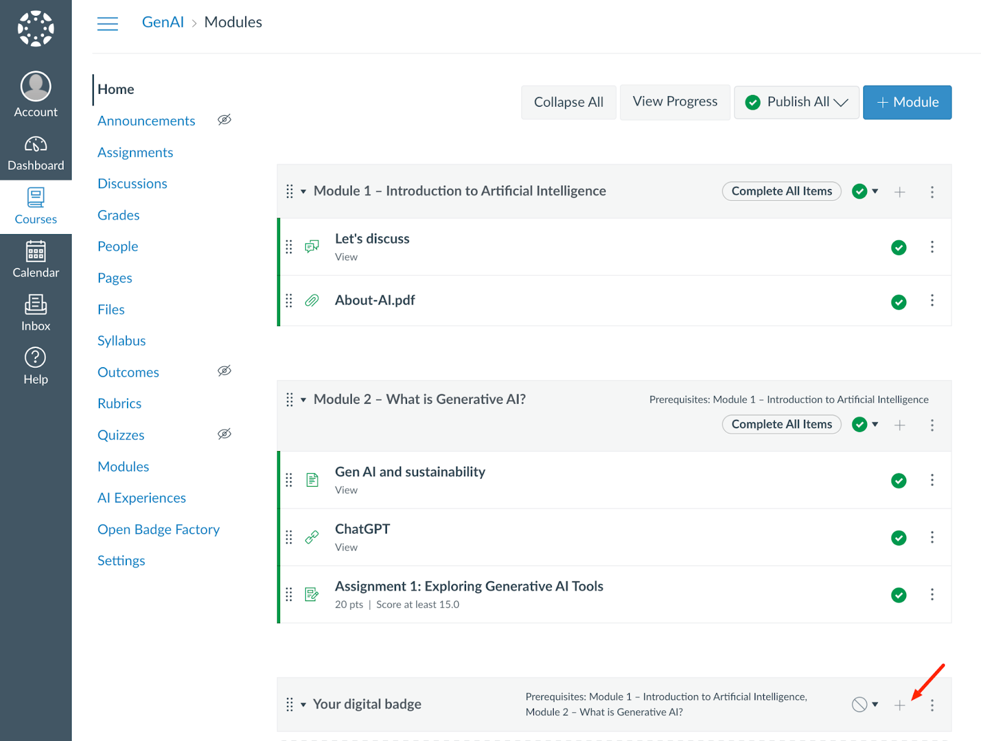Open People in course menu
Screen dimensions: 981x741
pos(118,246)
